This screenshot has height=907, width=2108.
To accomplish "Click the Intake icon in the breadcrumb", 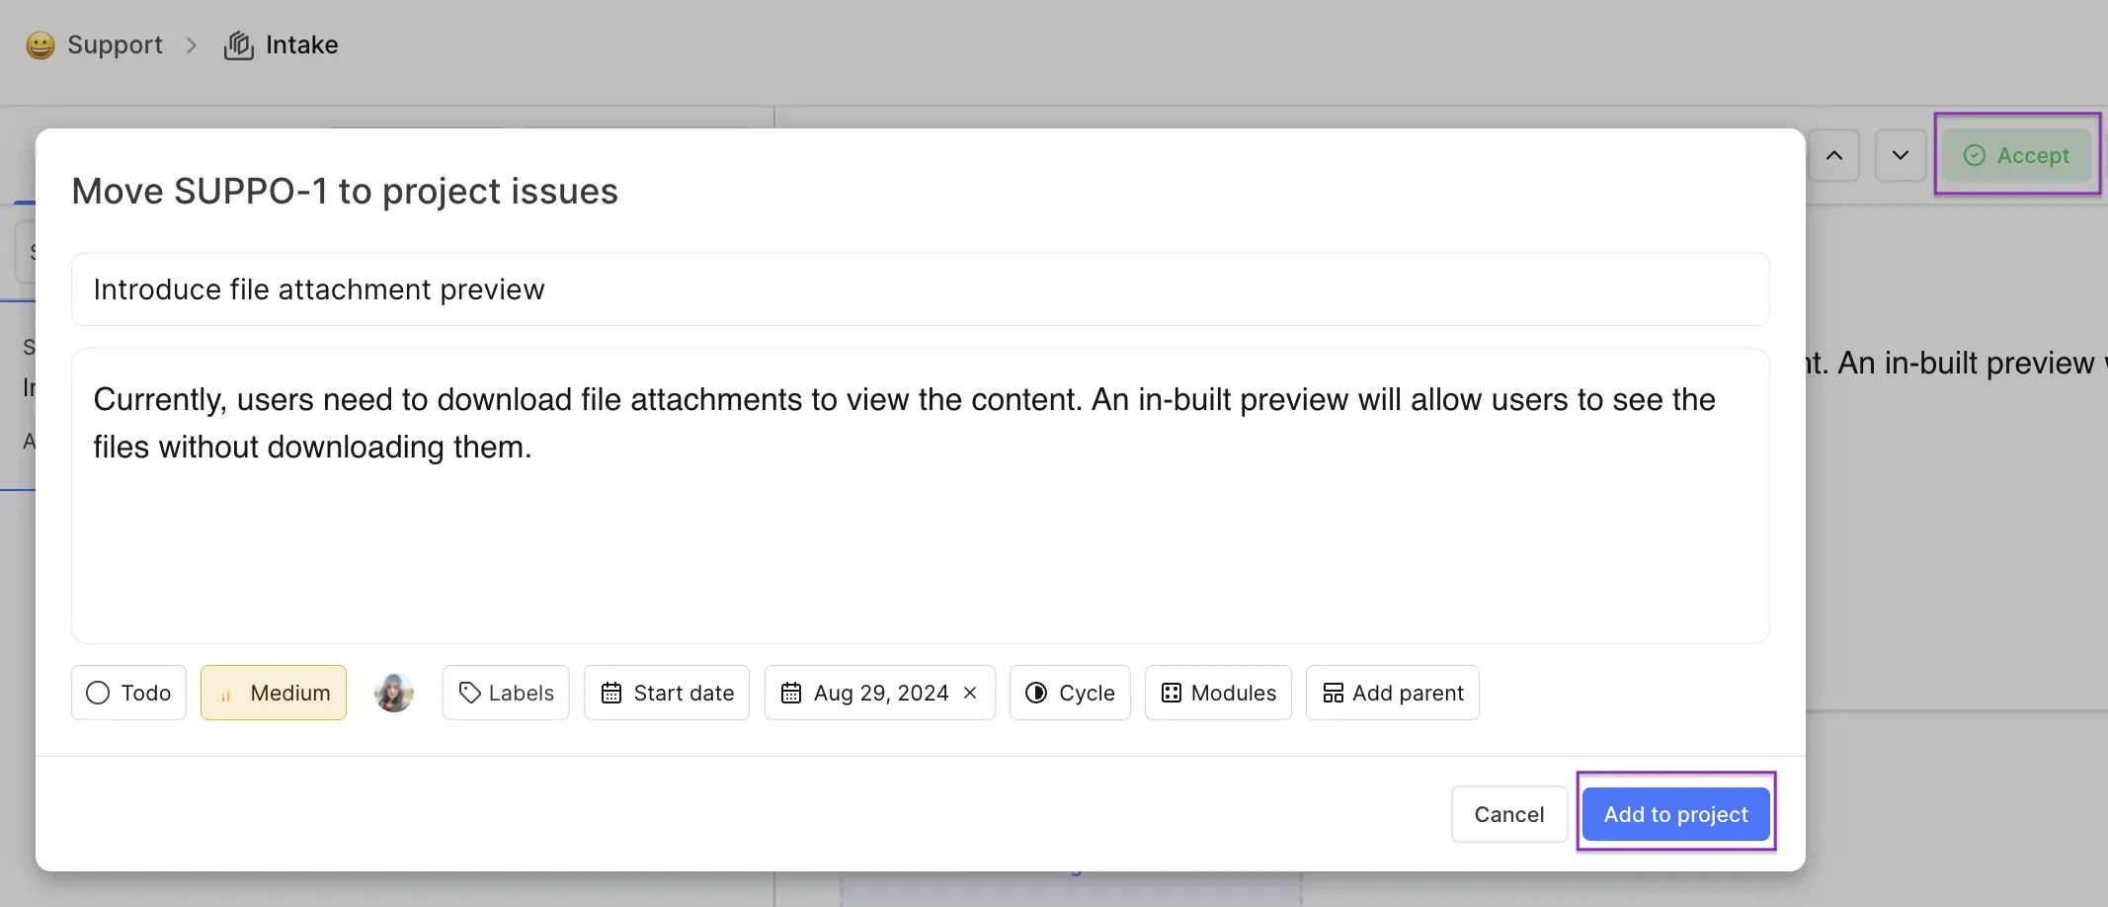I will 239,45.
